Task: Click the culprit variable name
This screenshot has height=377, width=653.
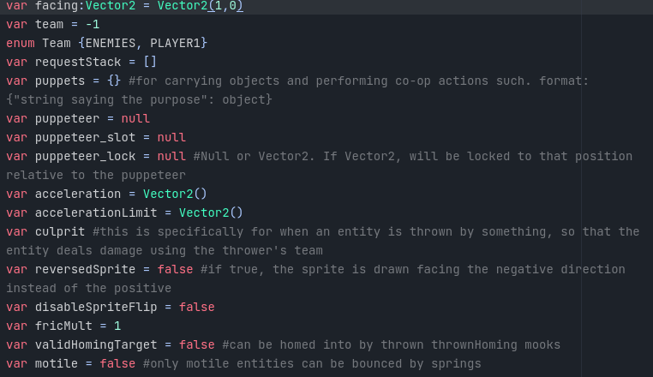Action: [x=60, y=231]
